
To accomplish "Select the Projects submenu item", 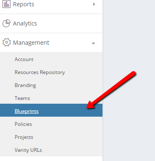I will point(24,137).
